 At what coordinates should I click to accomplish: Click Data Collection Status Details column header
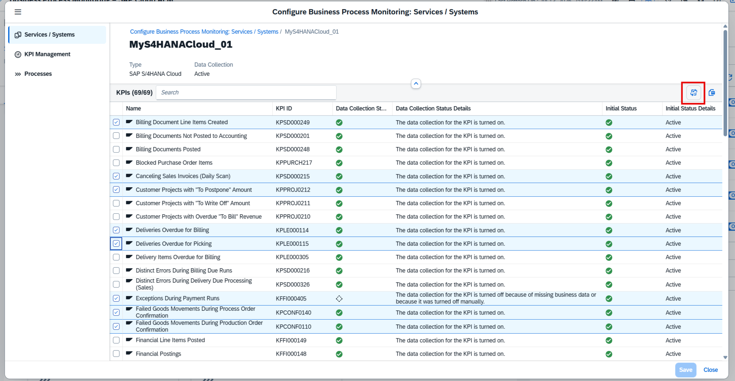[x=498, y=108]
